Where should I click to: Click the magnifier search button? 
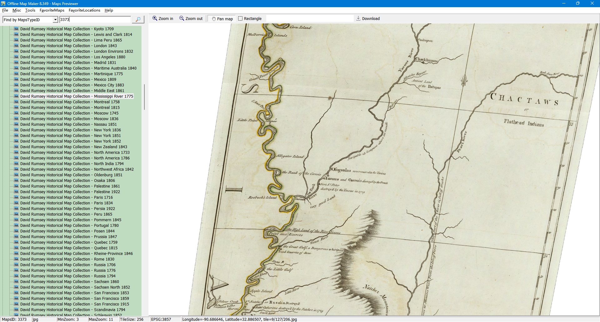[138, 20]
